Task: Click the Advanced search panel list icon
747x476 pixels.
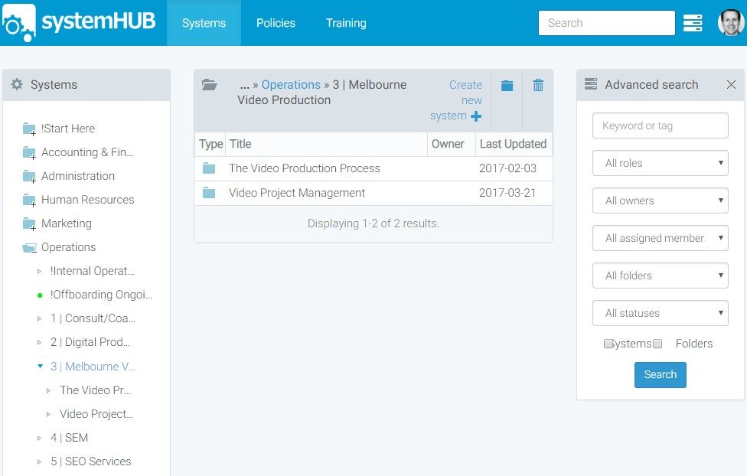Action: click(x=590, y=84)
